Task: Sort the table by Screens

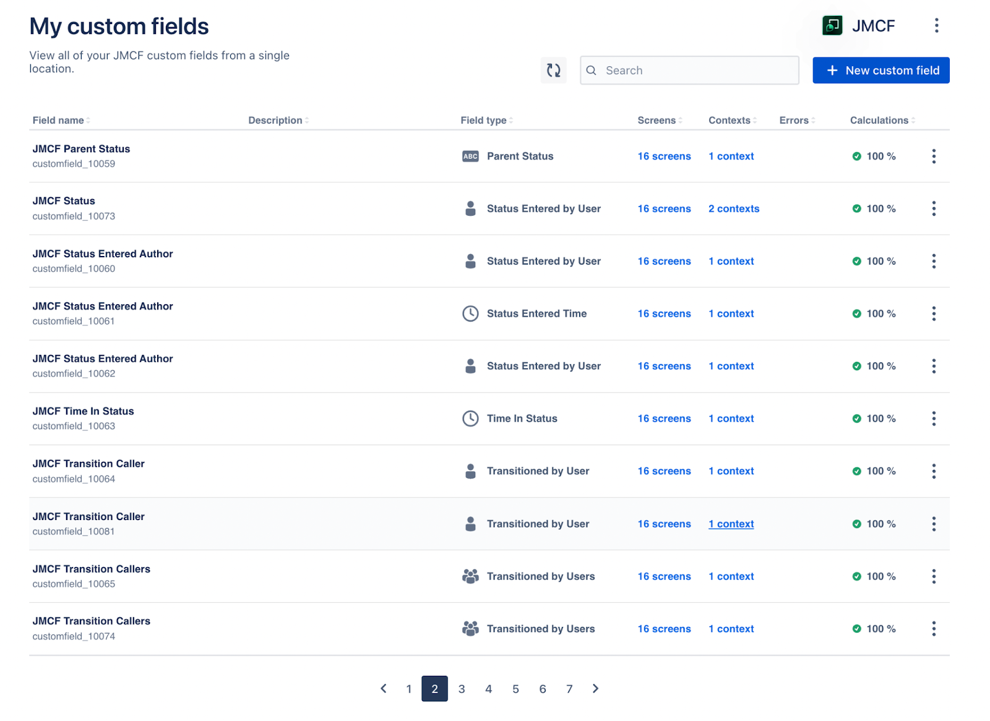Action: point(660,121)
